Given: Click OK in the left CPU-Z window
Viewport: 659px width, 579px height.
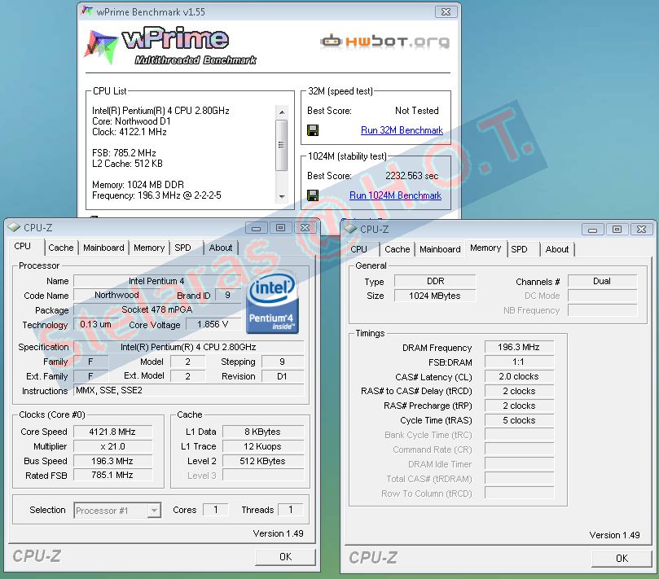Looking at the screenshot, I should [x=285, y=557].
